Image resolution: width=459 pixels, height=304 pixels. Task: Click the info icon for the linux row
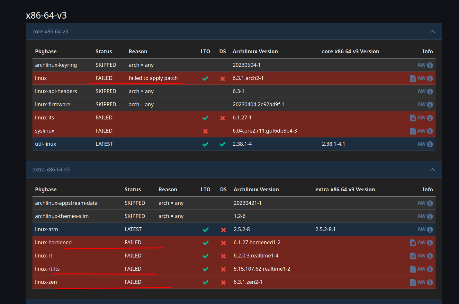(430, 78)
